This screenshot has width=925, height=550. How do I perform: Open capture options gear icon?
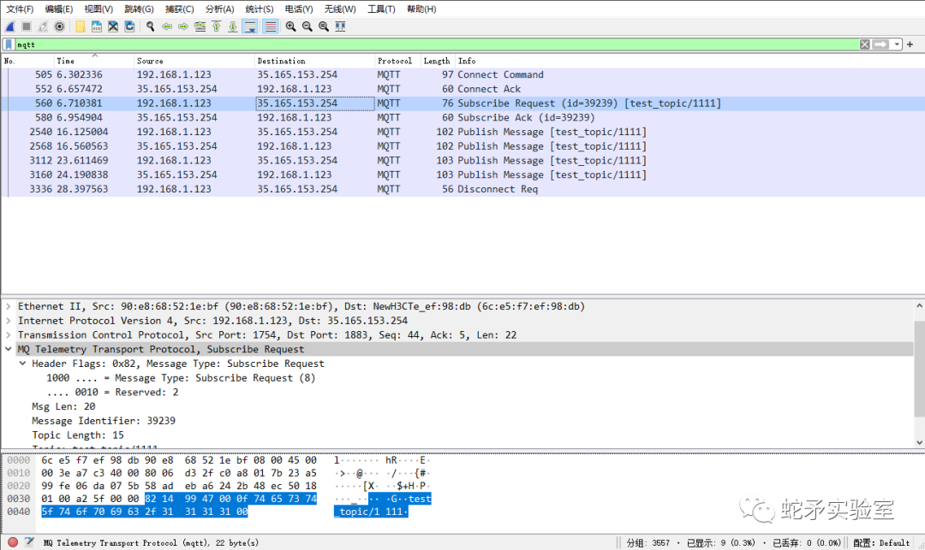pyautogui.click(x=60, y=27)
